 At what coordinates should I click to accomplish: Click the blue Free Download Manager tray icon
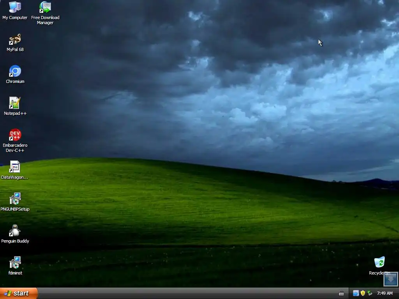(356, 293)
